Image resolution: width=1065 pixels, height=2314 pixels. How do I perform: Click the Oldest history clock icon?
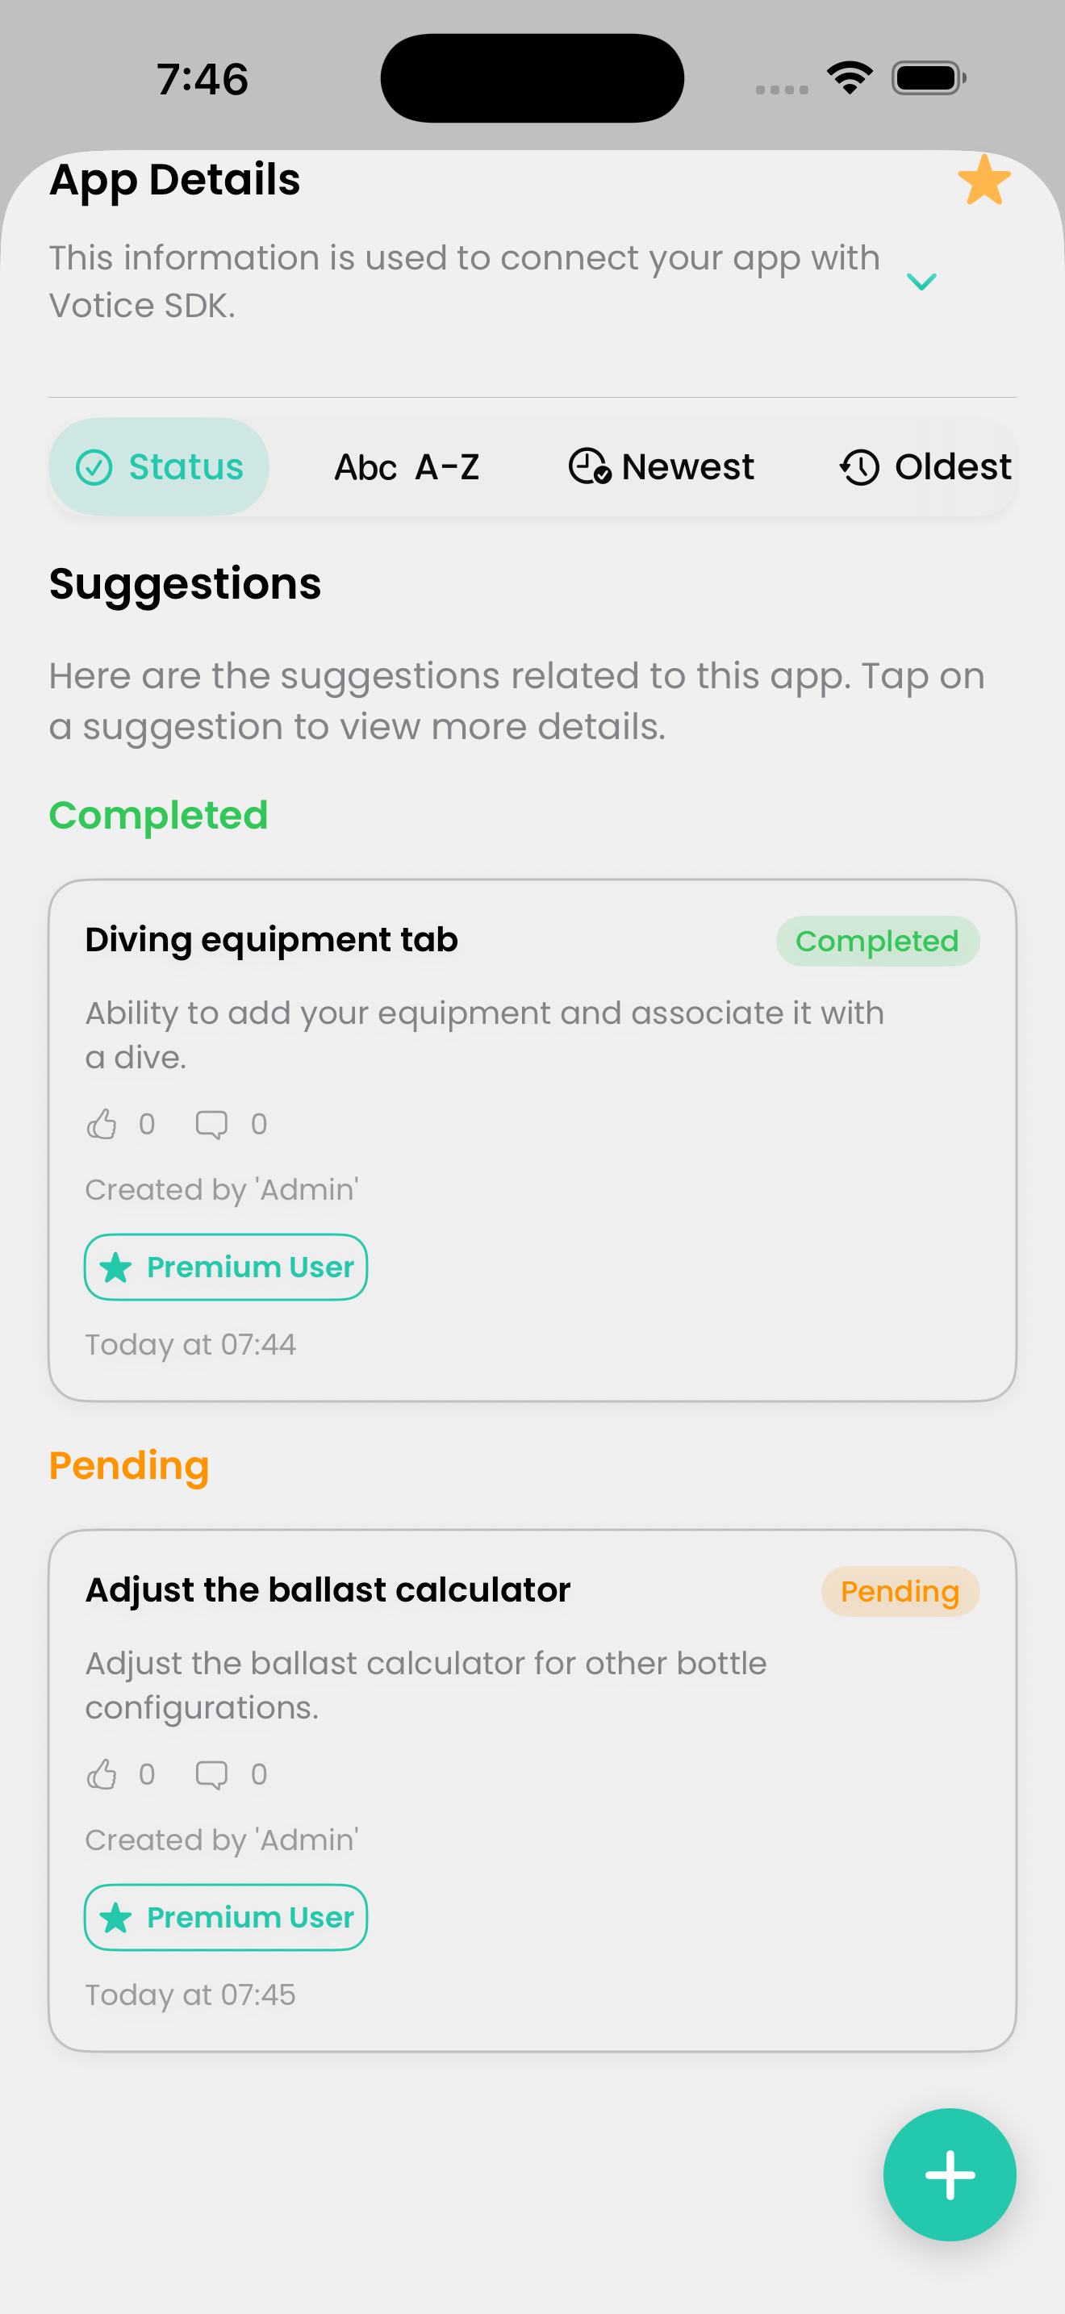pos(859,466)
